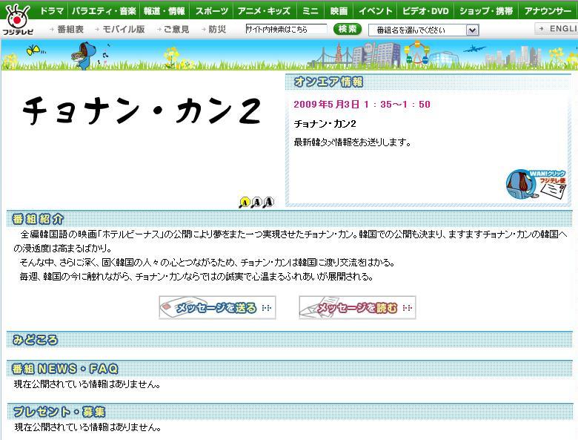The width and height of the screenshot is (578, 440).
Task: Open the バラエティ・音楽 menu
Action: click(104, 10)
